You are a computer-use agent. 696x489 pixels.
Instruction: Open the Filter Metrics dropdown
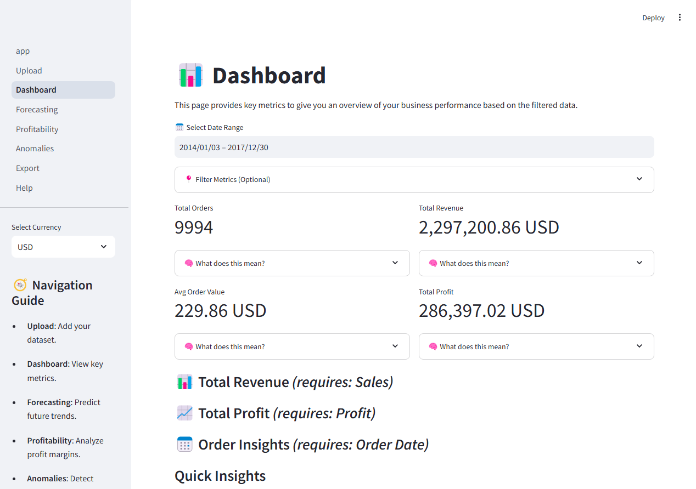pyautogui.click(x=414, y=179)
